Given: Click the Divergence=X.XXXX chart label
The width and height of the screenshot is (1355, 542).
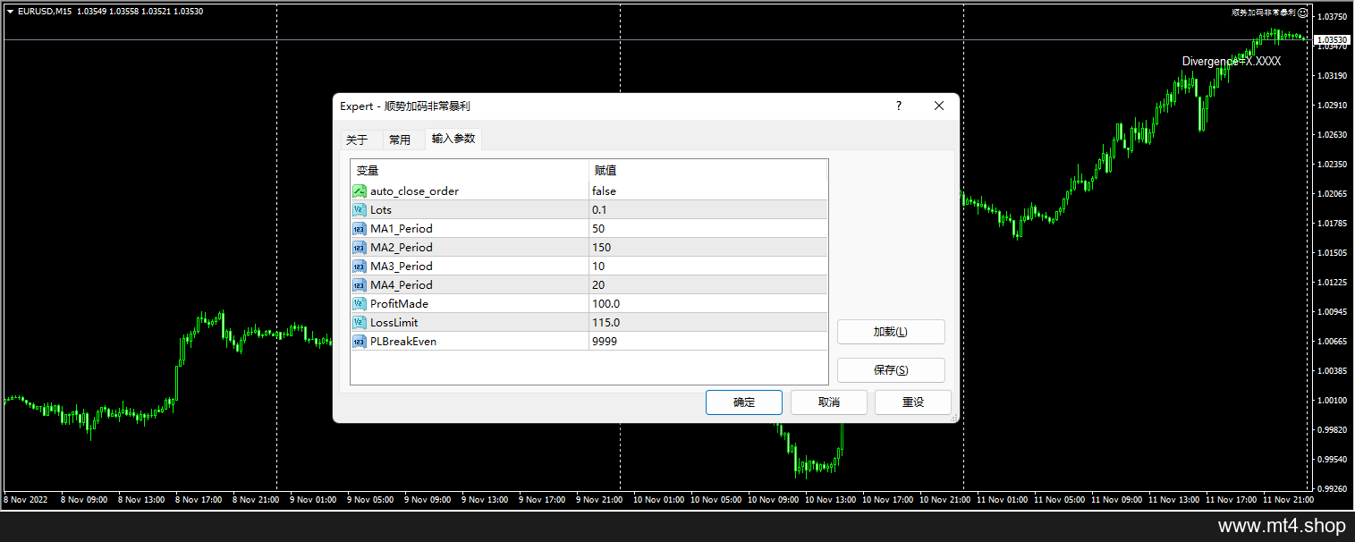Looking at the screenshot, I should (1232, 61).
